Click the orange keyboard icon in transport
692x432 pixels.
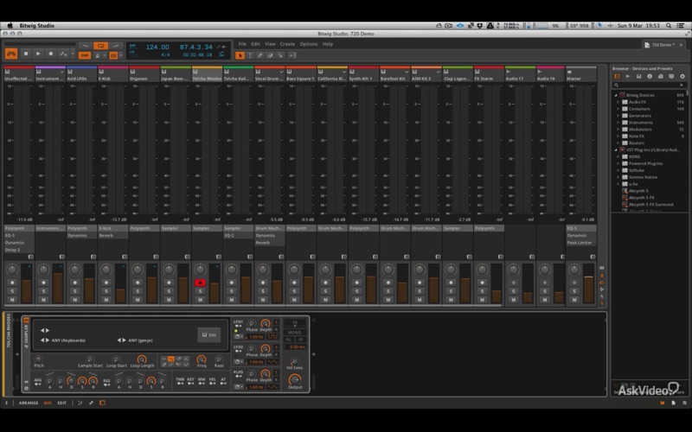point(11,54)
